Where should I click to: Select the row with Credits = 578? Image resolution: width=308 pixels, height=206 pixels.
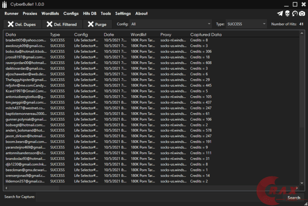click(151, 131)
